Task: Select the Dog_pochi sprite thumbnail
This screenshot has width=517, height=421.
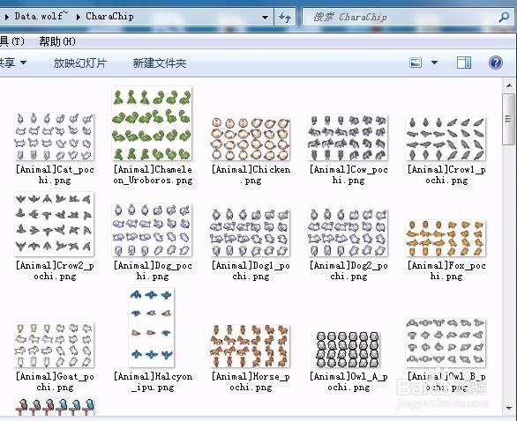Action: (152, 230)
